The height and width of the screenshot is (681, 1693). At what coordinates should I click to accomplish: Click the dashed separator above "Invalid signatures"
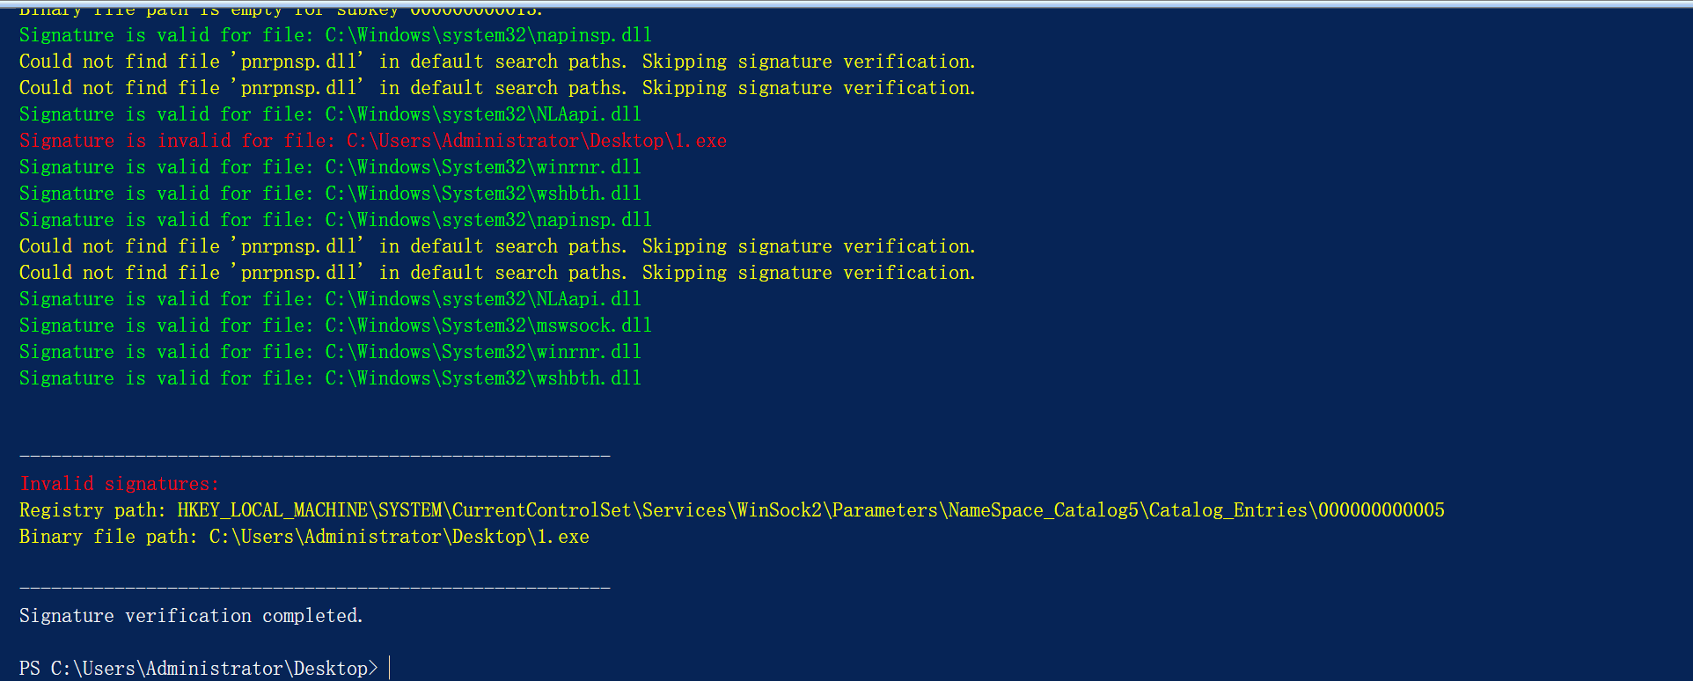(314, 457)
